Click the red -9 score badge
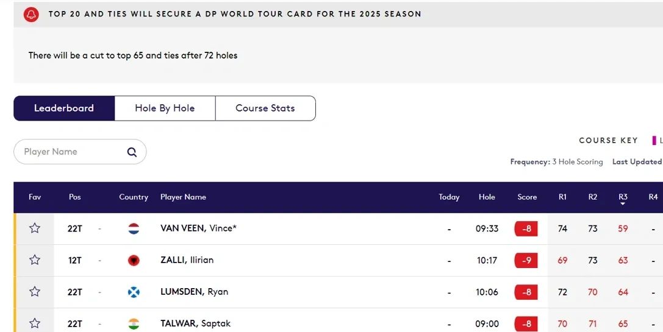 pos(526,260)
